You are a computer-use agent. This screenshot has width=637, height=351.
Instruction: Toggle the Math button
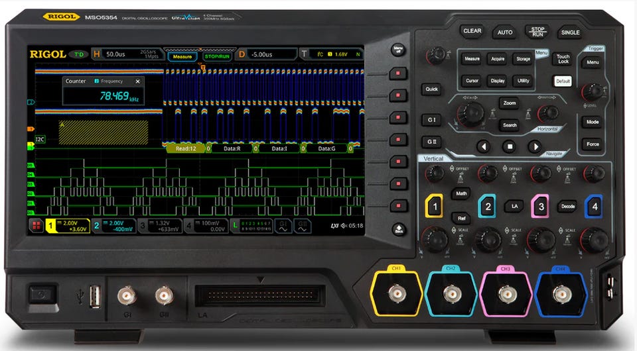pos(461,193)
